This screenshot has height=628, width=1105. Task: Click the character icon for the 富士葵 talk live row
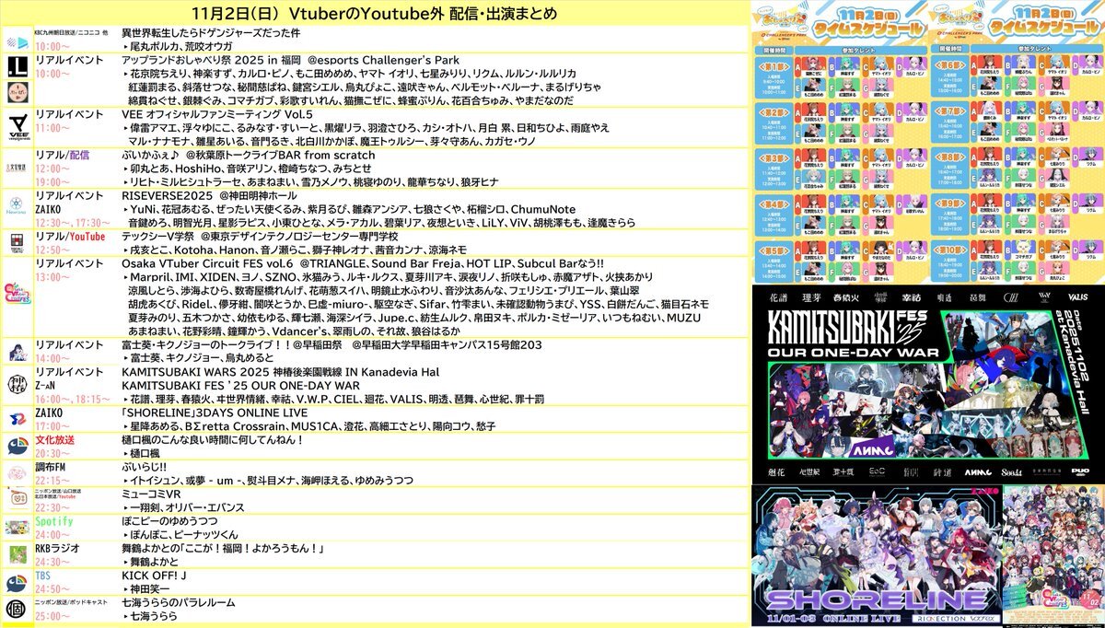[x=17, y=351]
